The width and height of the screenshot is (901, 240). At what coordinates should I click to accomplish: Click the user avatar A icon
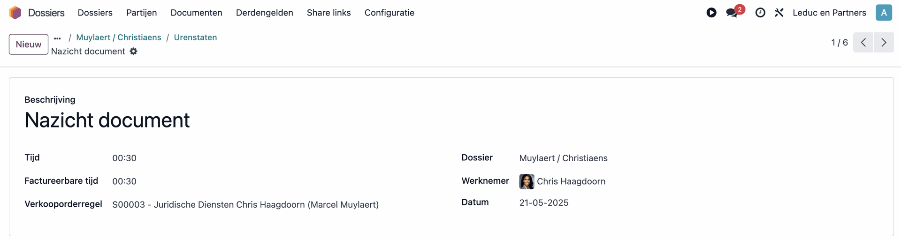click(884, 13)
